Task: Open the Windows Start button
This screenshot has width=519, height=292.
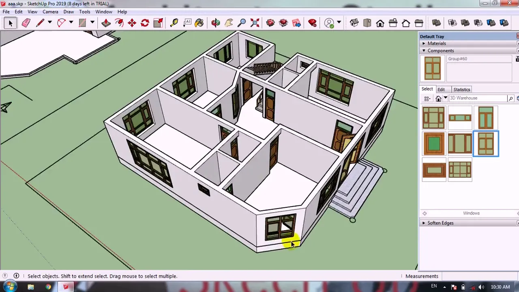Action: point(9,287)
